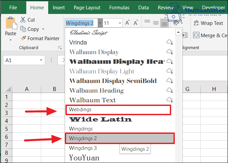Click the Cut button label
Viewport: 228px width, 163px height.
31,20
